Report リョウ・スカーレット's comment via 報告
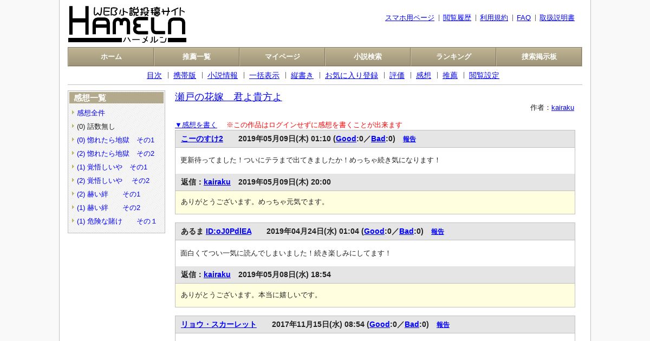650x341 pixels. point(443,325)
